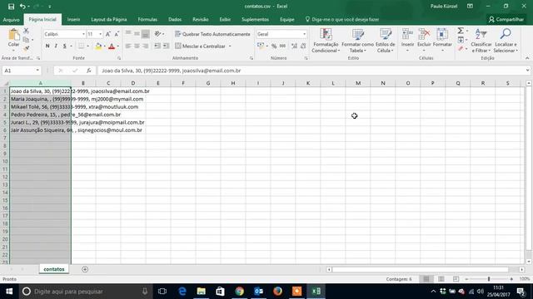Expand the Name Box dropdown
The width and height of the screenshot is (533, 299).
(37, 71)
